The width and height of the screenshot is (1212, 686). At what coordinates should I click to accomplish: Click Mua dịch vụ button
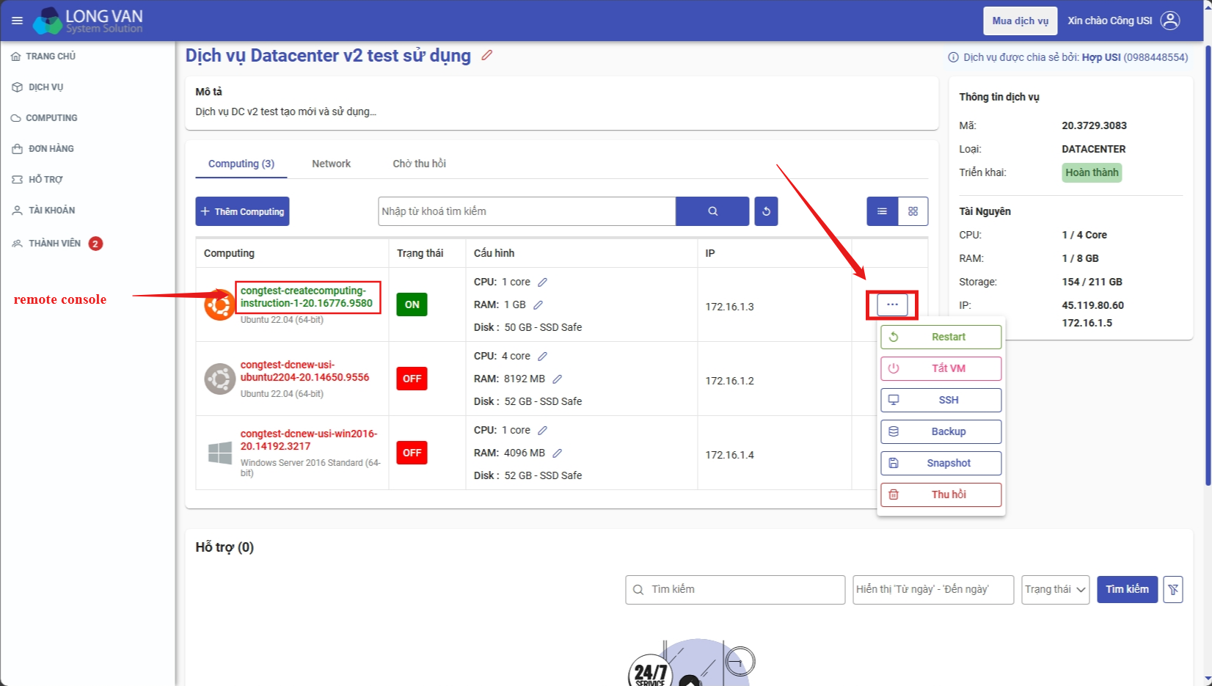tap(1020, 21)
